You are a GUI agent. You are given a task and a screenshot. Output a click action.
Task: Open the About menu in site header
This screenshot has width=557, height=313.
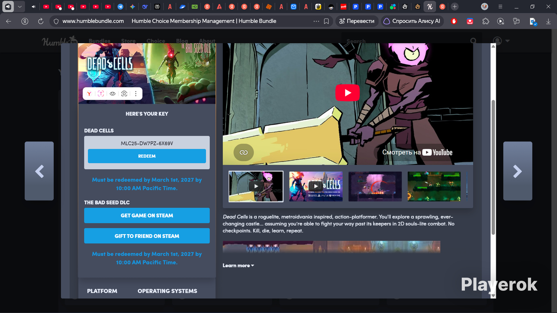207,41
